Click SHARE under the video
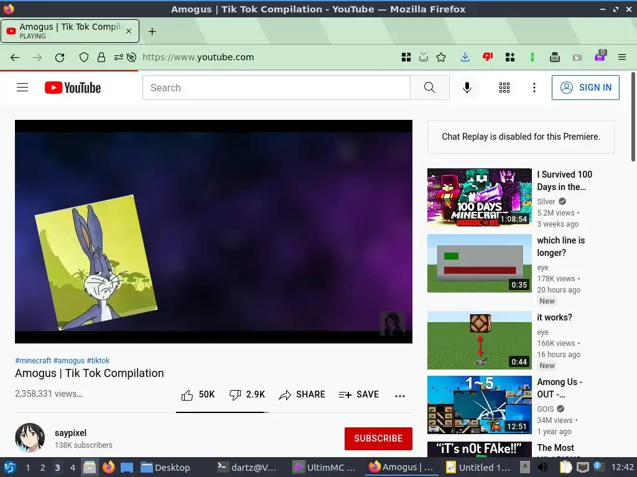The image size is (637, 477). pyautogui.click(x=302, y=394)
